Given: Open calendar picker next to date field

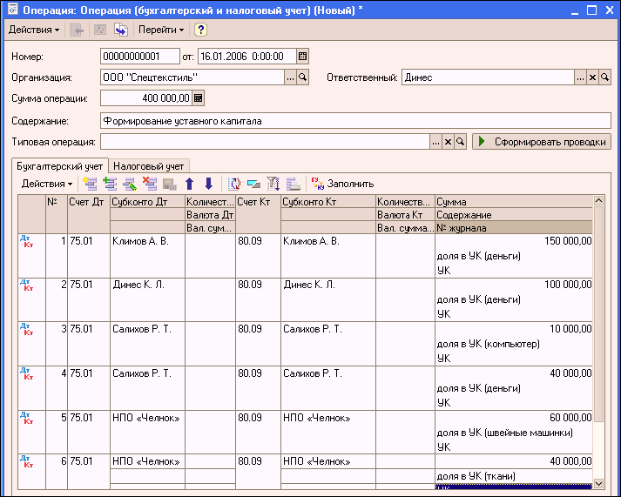Looking at the screenshot, I should [x=303, y=56].
